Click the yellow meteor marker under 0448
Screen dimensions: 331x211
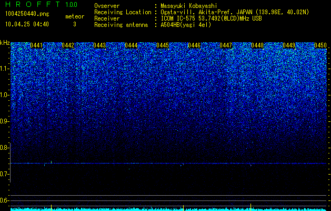pos(250,207)
